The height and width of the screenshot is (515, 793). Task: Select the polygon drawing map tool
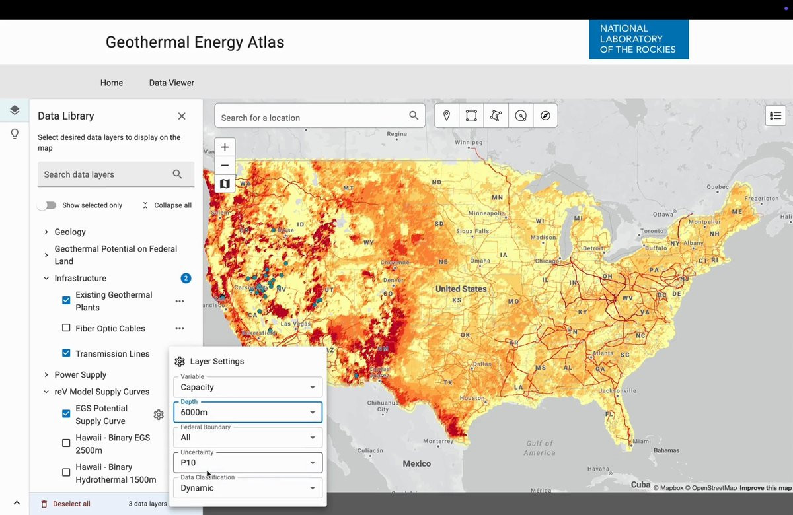[x=496, y=116]
